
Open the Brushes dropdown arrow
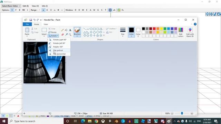[x=77, y=36]
